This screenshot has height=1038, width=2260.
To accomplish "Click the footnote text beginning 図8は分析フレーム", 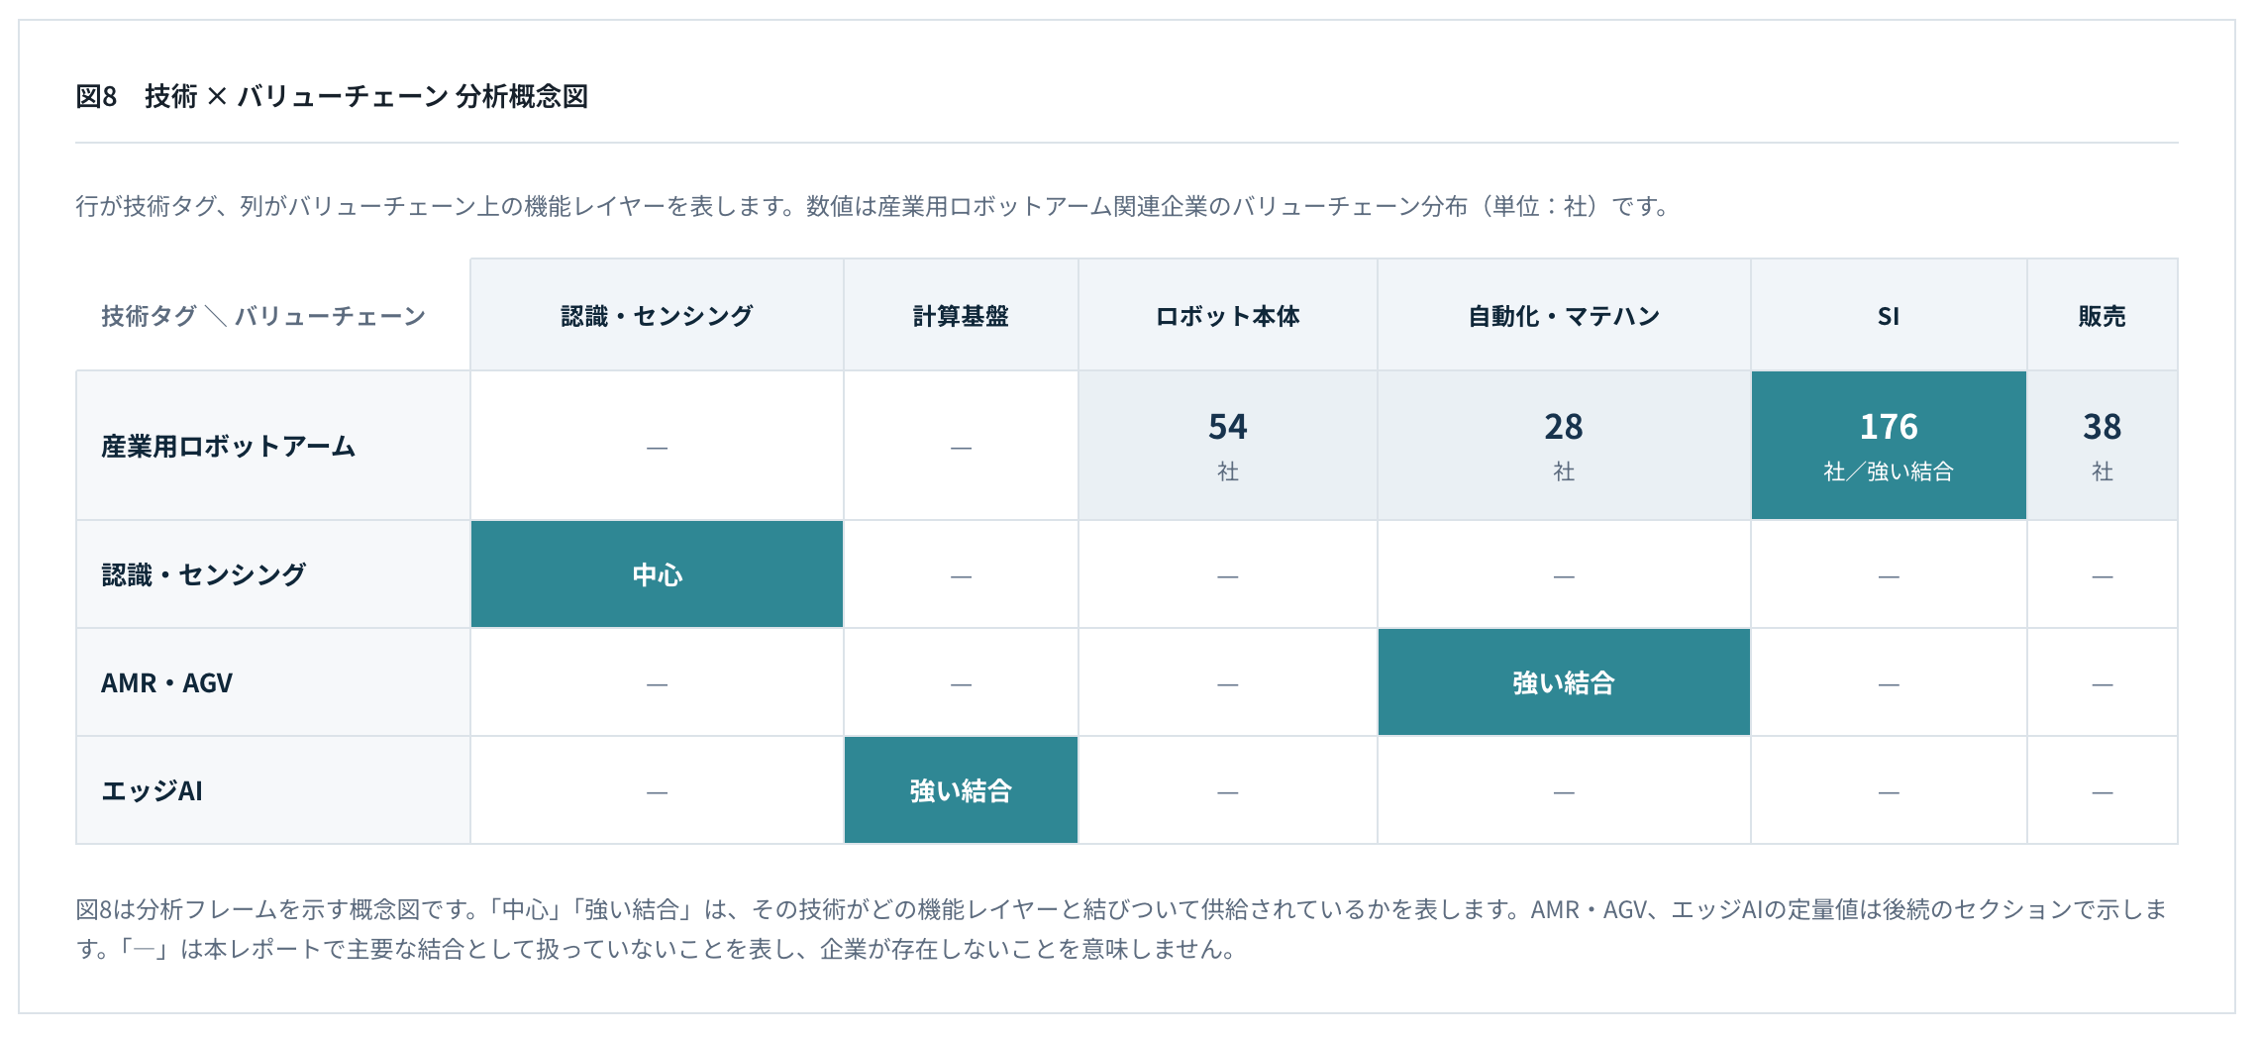I will click(1121, 929).
